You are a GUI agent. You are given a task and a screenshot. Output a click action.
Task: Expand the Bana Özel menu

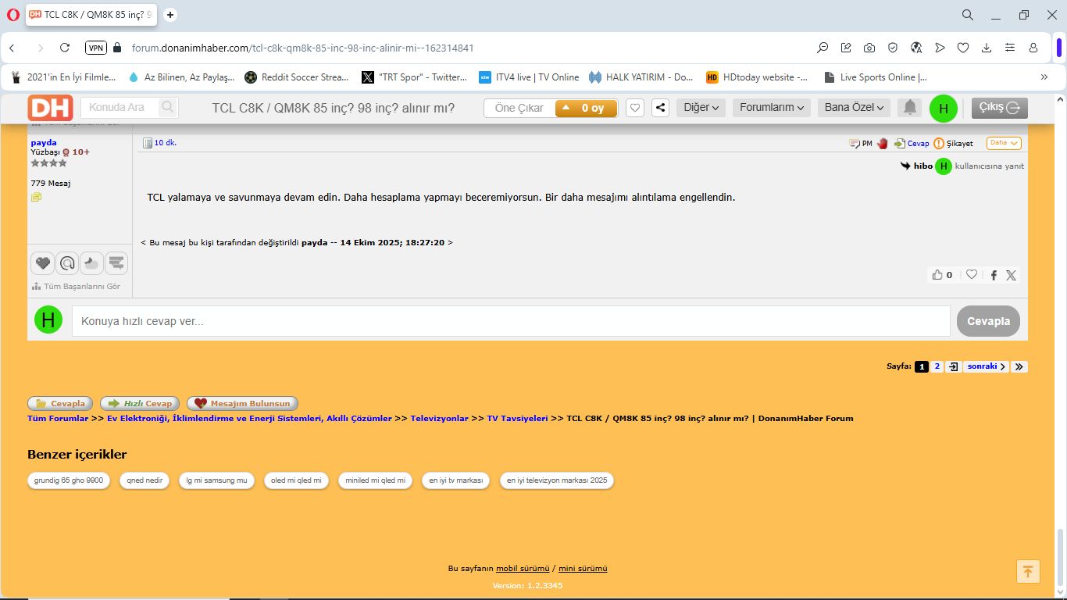[x=854, y=108]
